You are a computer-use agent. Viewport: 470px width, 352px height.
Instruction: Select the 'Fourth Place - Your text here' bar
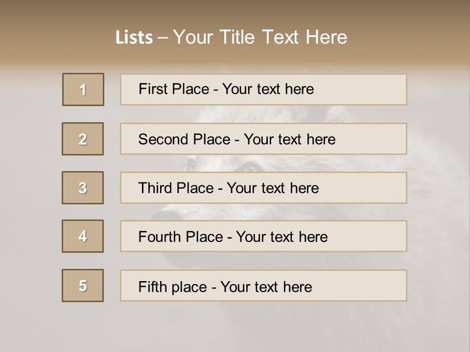[263, 236]
